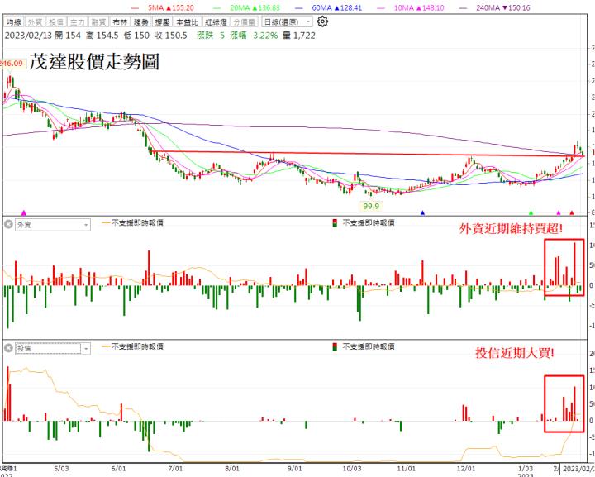The height and width of the screenshot is (477, 595).
Task: Open the chart settings gear
Action: coord(322,21)
